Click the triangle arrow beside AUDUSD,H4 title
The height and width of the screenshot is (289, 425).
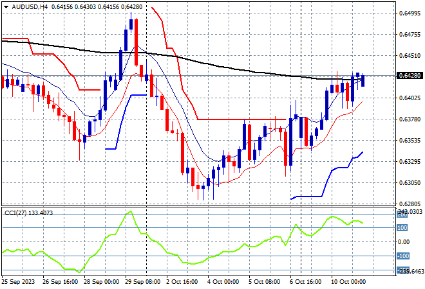pyautogui.click(x=6, y=7)
